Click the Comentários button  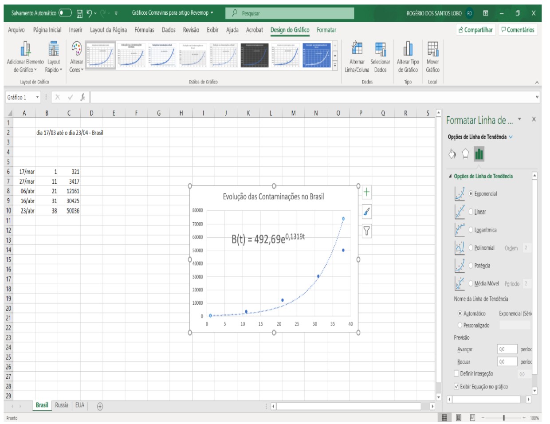518,30
